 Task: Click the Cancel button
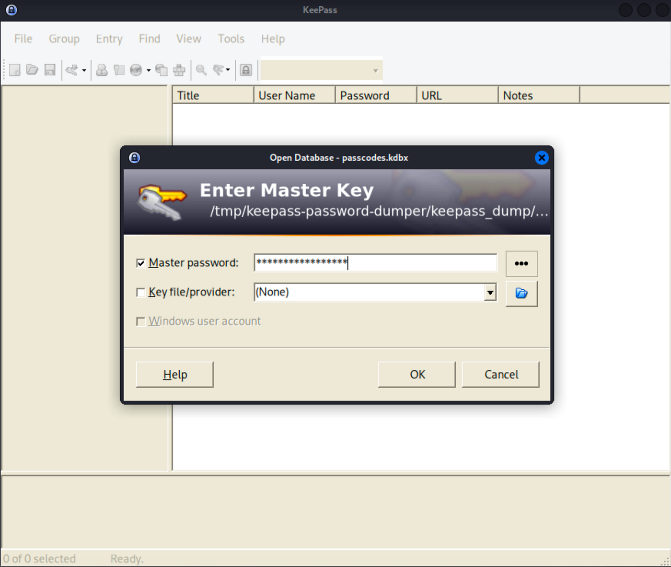coord(501,374)
